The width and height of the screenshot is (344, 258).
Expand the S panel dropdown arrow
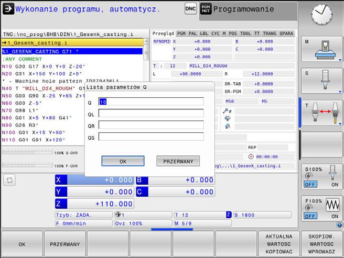coord(340,92)
